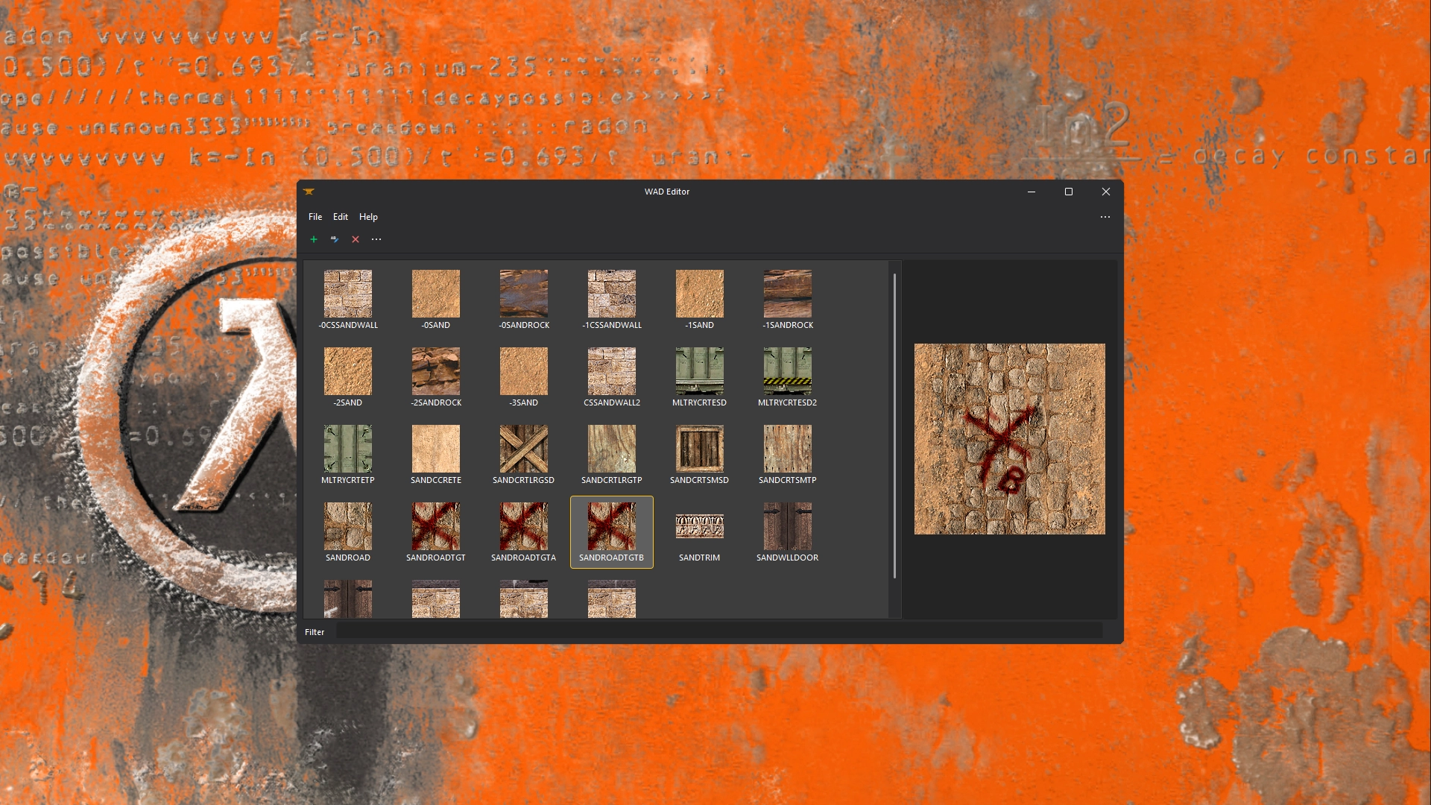
Task: Open the Edit menu
Action: click(341, 217)
